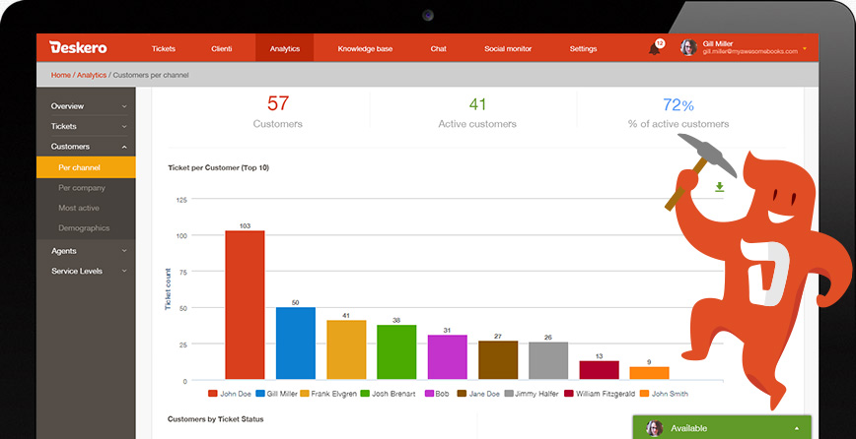Open the Settings menu
This screenshot has height=439, width=856.
click(583, 48)
